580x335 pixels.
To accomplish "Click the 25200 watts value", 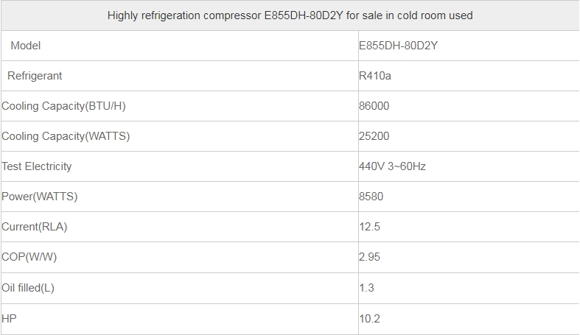I will pos(374,136).
